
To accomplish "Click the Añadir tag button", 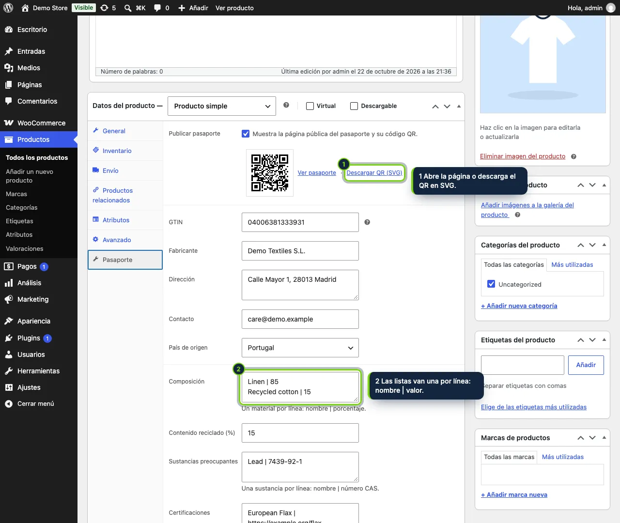I will click(586, 365).
